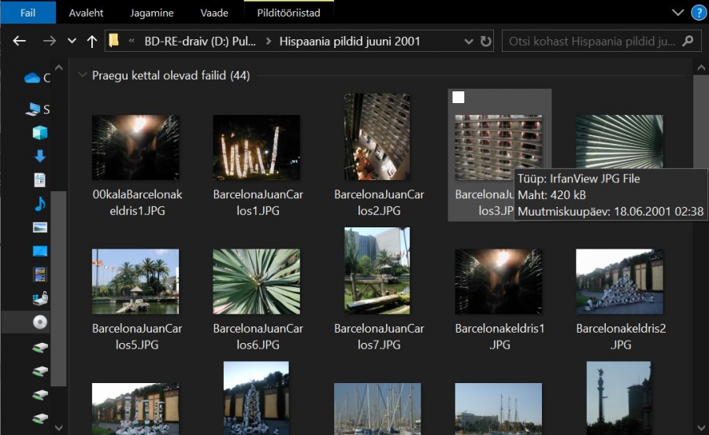Open Downloads blue arrow icon in sidebar
This screenshot has height=435, width=709.
[40, 157]
